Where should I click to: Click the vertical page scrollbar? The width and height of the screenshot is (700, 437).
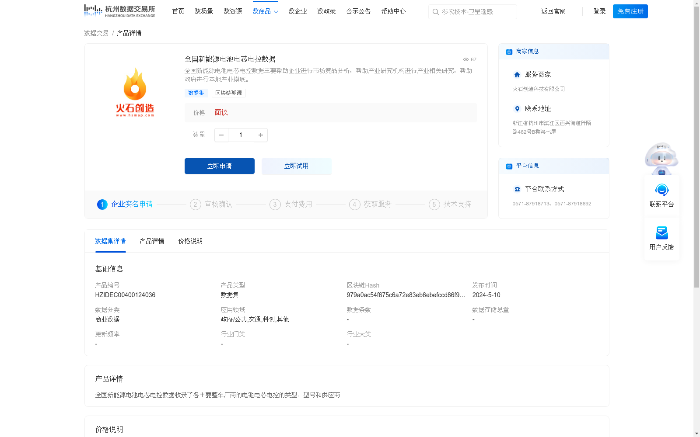pos(696,146)
